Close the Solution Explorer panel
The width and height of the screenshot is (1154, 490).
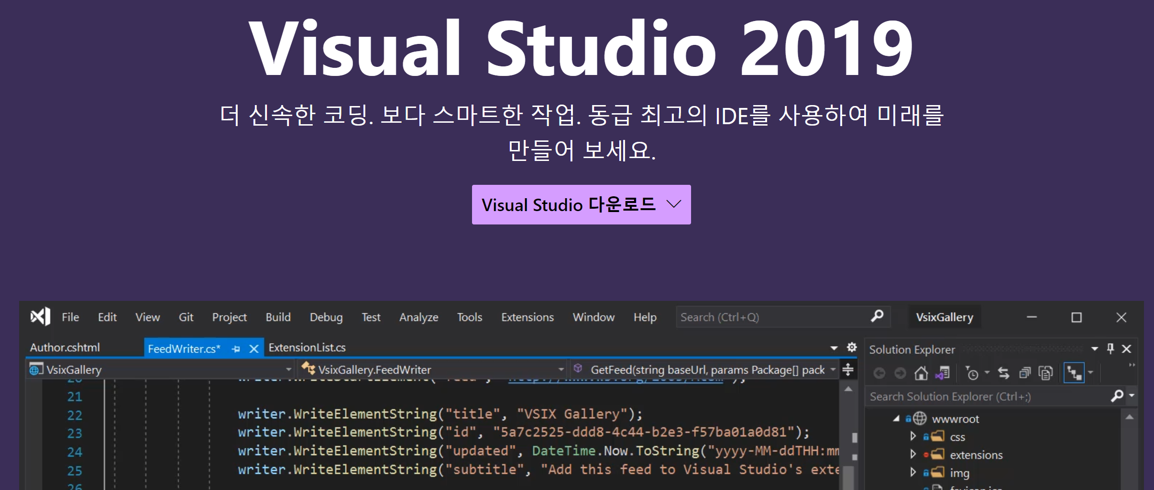pyautogui.click(x=1127, y=349)
